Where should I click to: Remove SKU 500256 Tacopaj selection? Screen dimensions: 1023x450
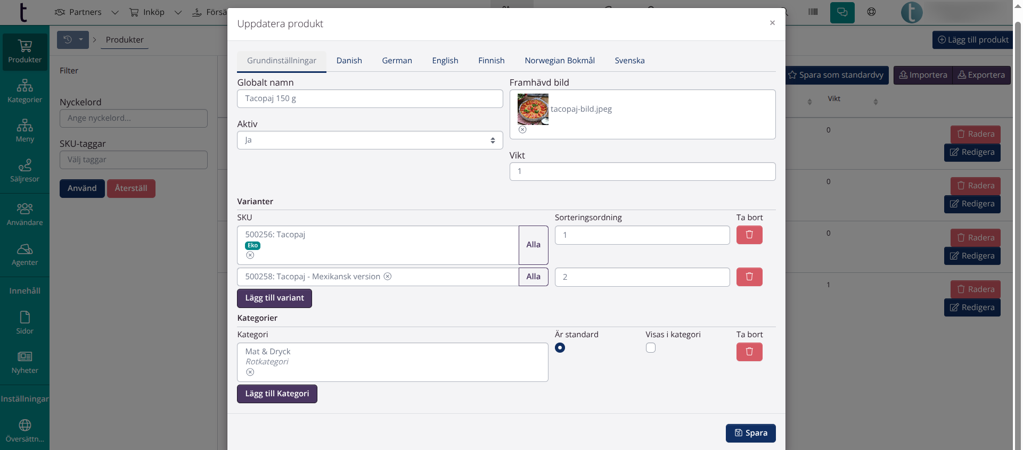coord(250,255)
